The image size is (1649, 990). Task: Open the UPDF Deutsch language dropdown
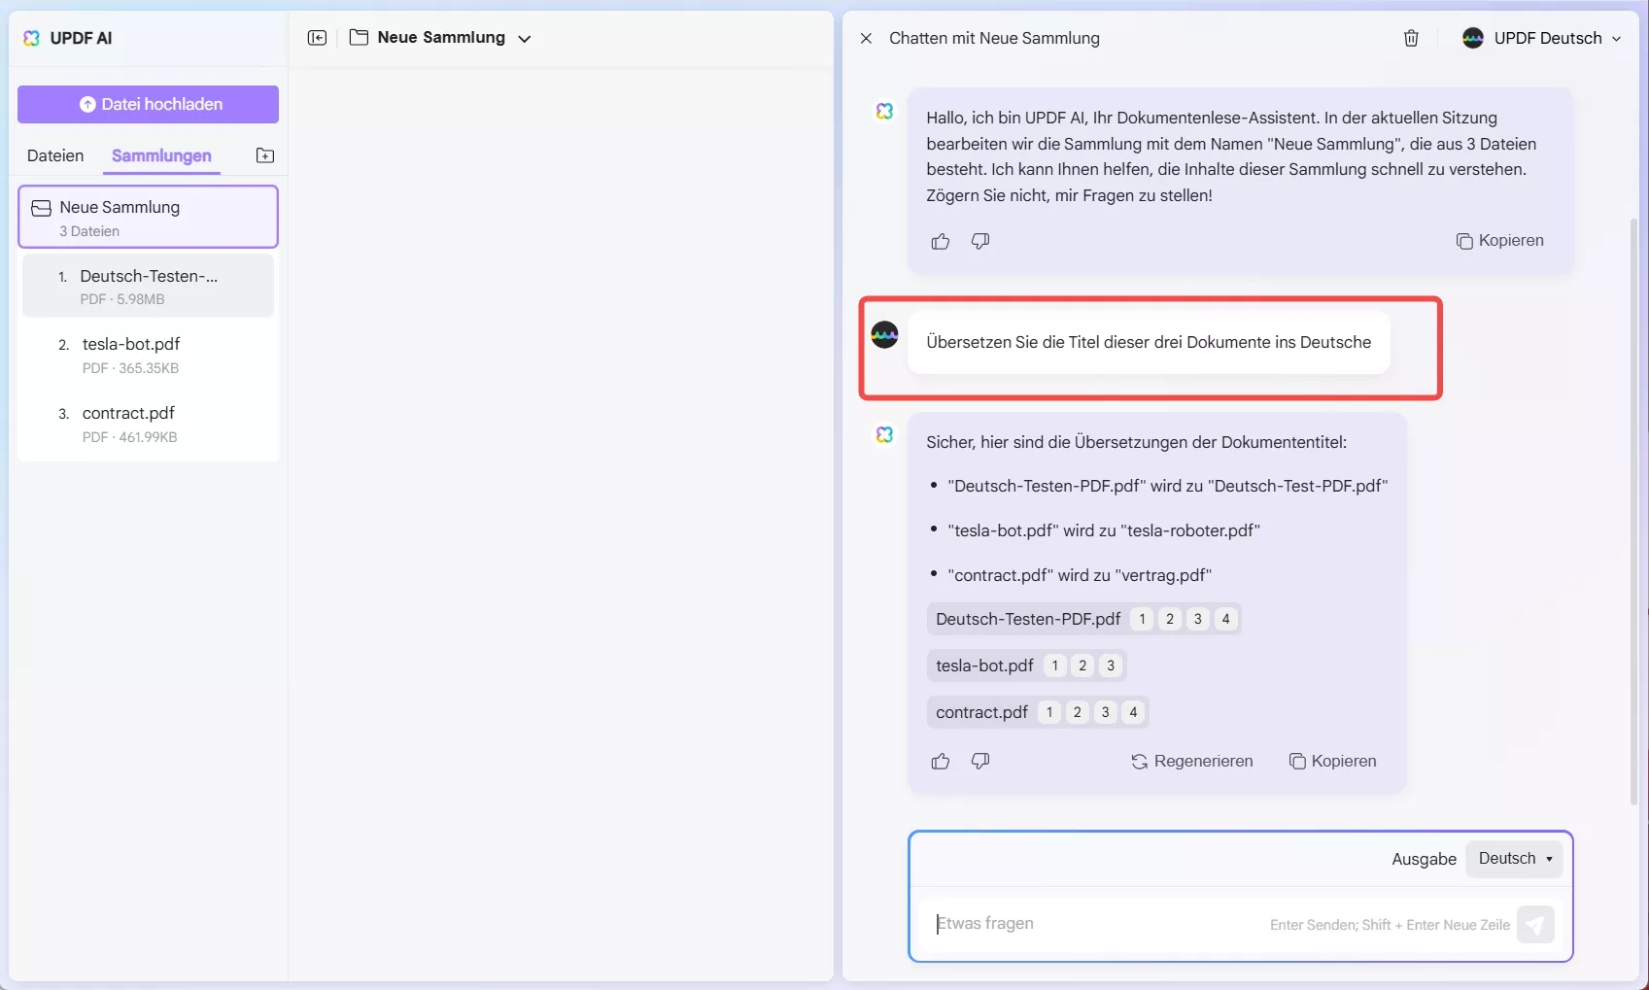pyautogui.click(x=1541, y=38)
